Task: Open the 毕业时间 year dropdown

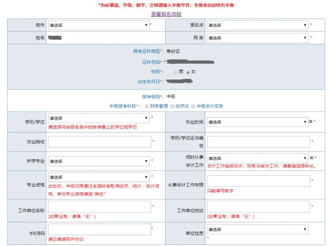Action: point(258,122)
